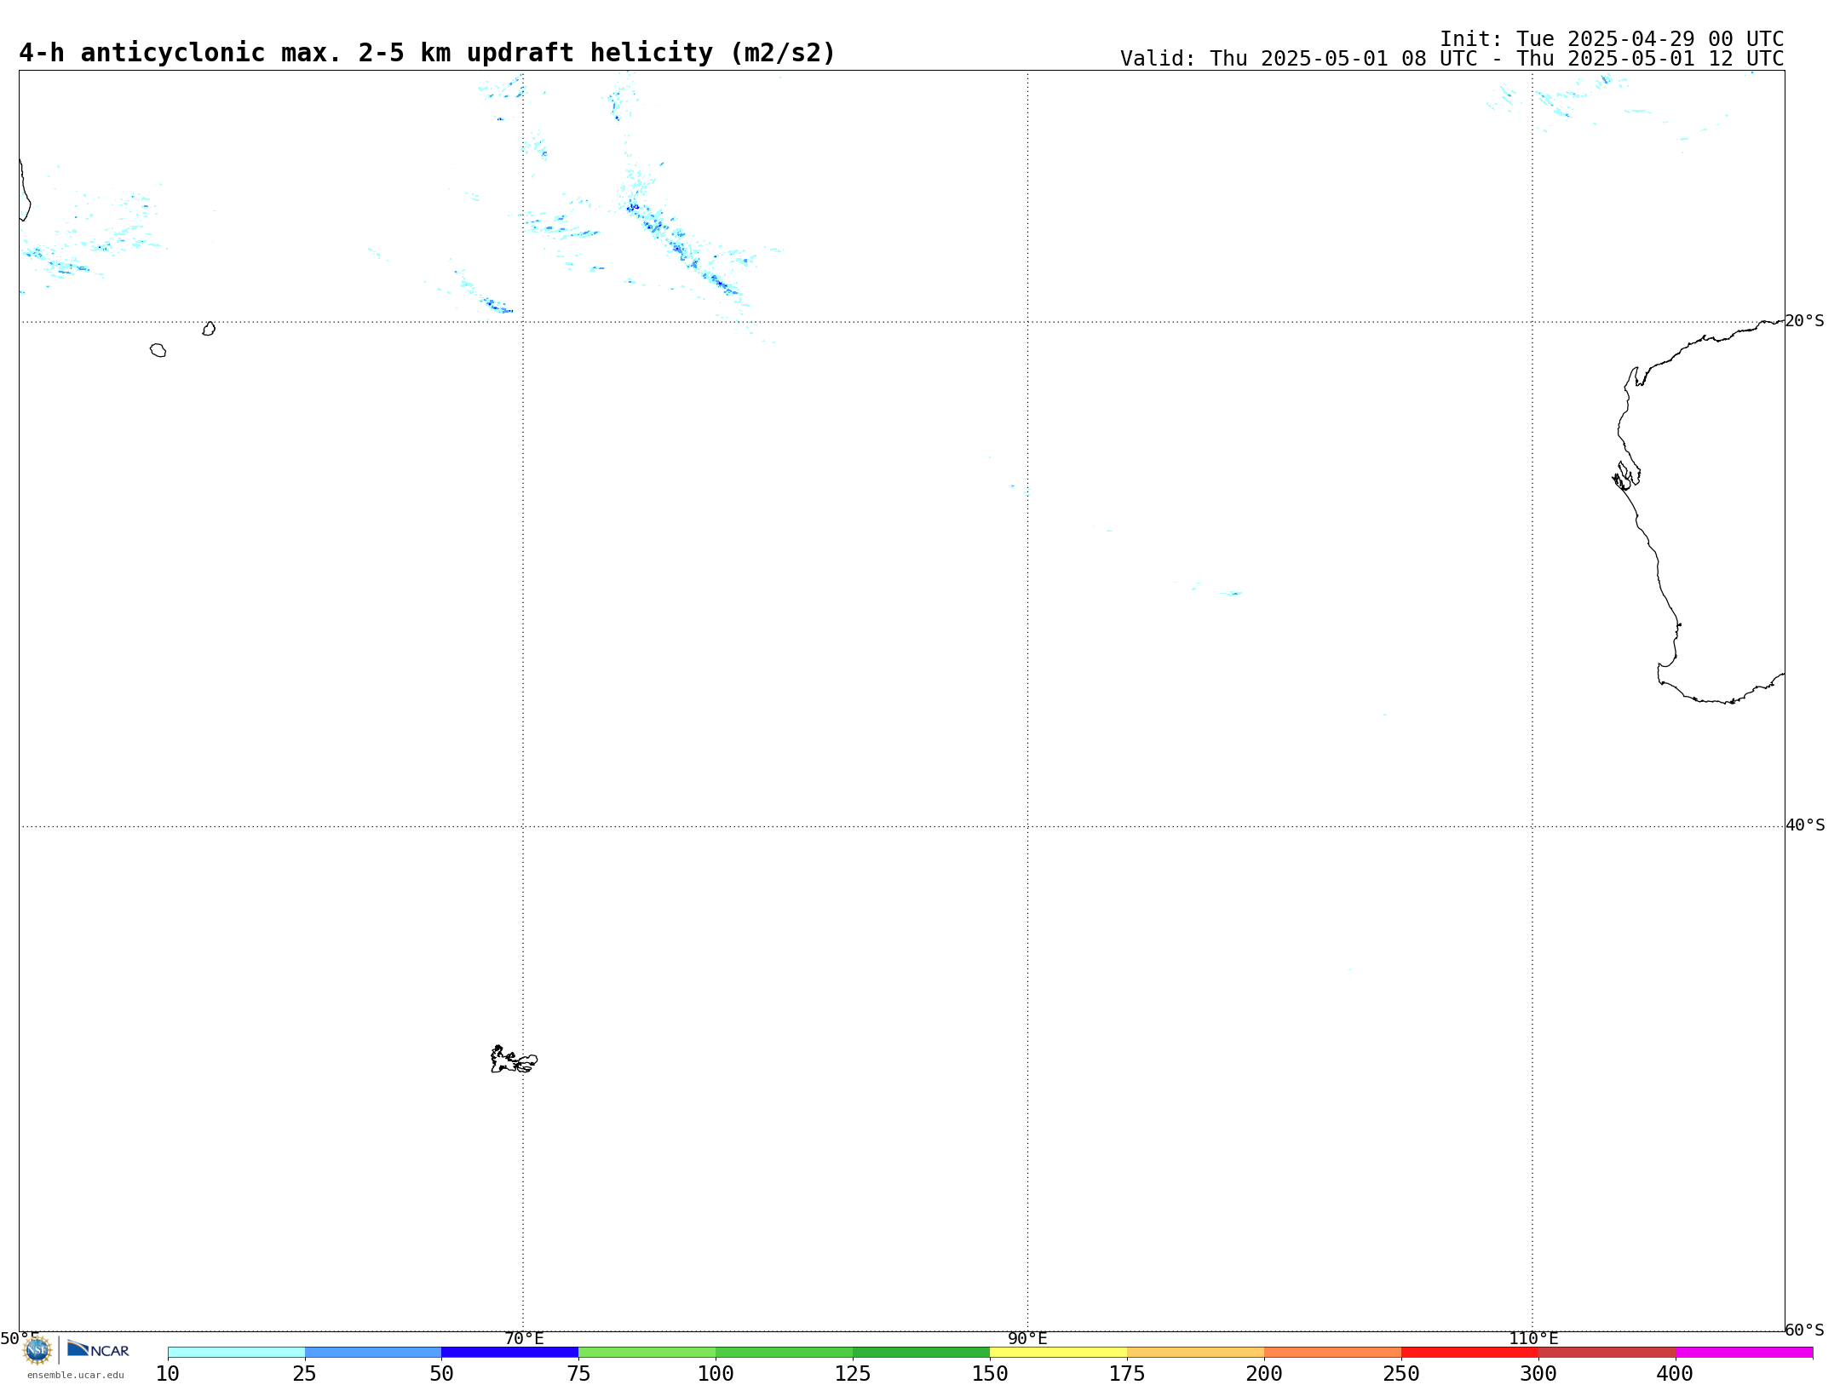Click the 70°E longitude label

click(524, 1338)
